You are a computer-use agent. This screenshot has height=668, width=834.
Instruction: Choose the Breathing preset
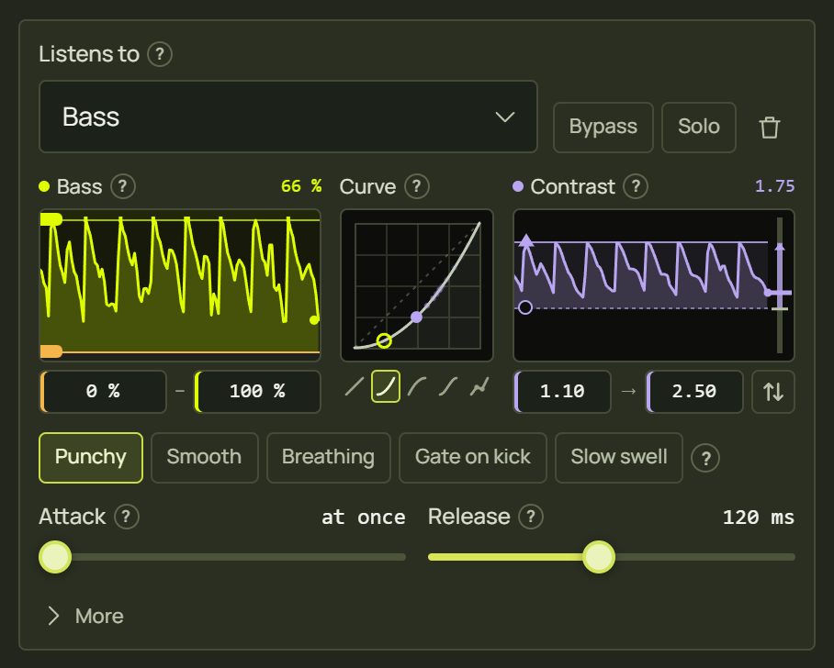click(328, 458)
